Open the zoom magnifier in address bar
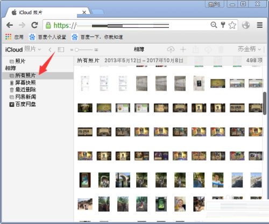The height and width of the screenshot is (224, 269). pos(214,25)
